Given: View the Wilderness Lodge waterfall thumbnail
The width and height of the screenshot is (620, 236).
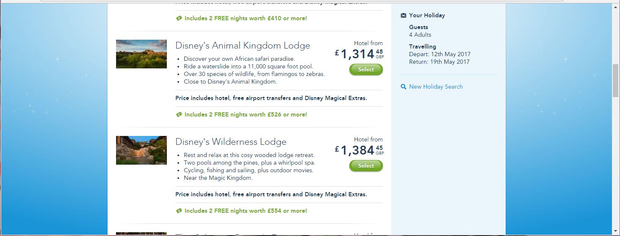Looking at the screenshot, I should point(141,150).
